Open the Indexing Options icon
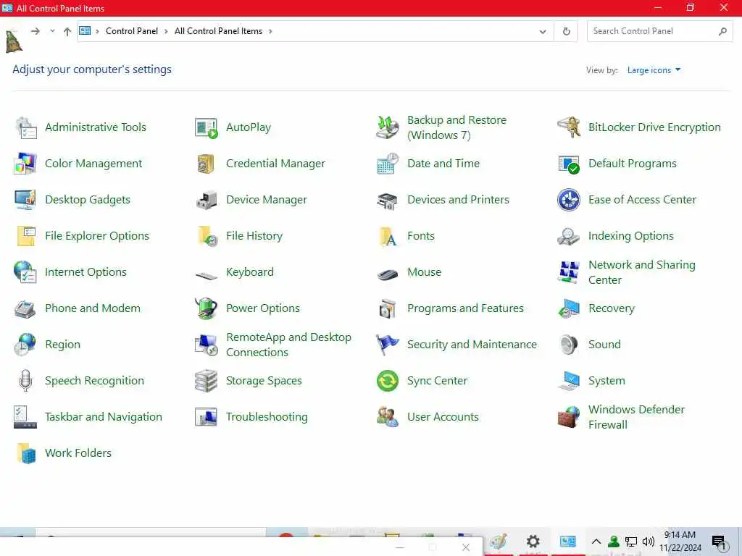742x556 pixels. (x=569, y=236)
